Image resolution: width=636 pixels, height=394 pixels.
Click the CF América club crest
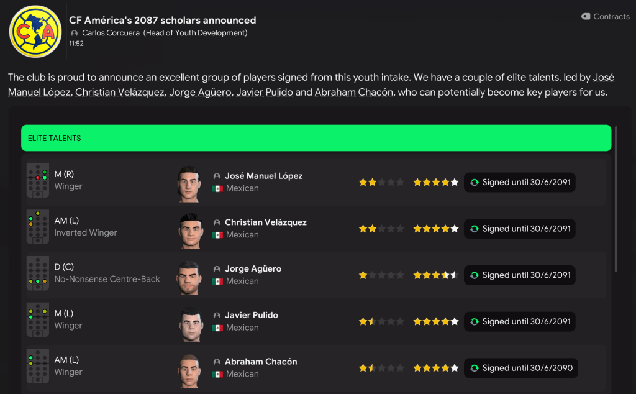point(35,32)
